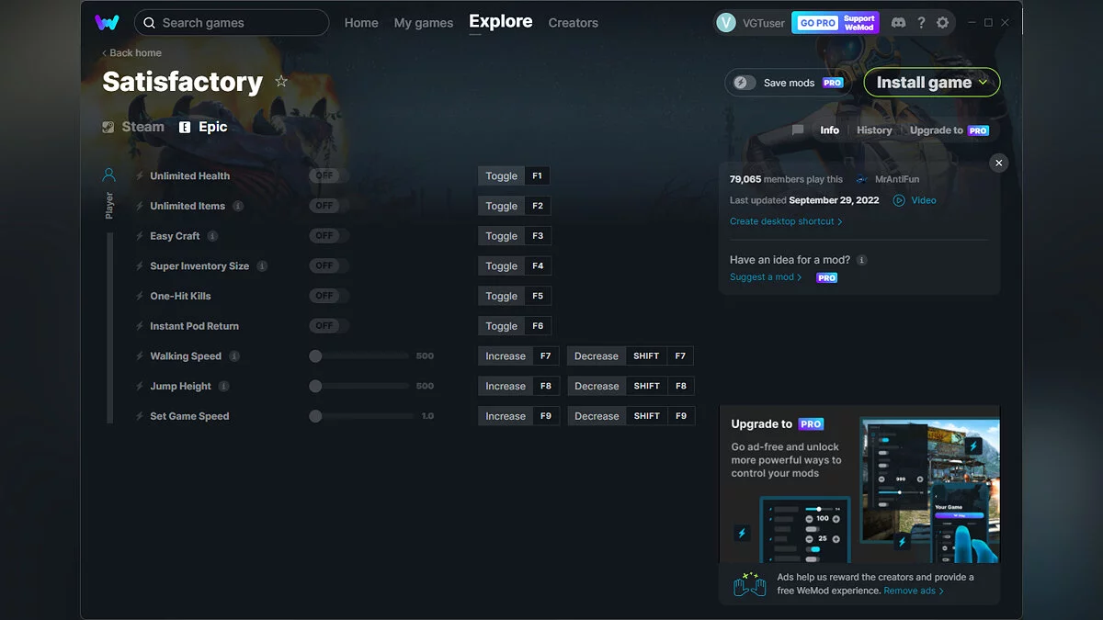Click the Walking Speed slider handle
The height and width of the screenshot is (620, 1103).
point(315,356)
